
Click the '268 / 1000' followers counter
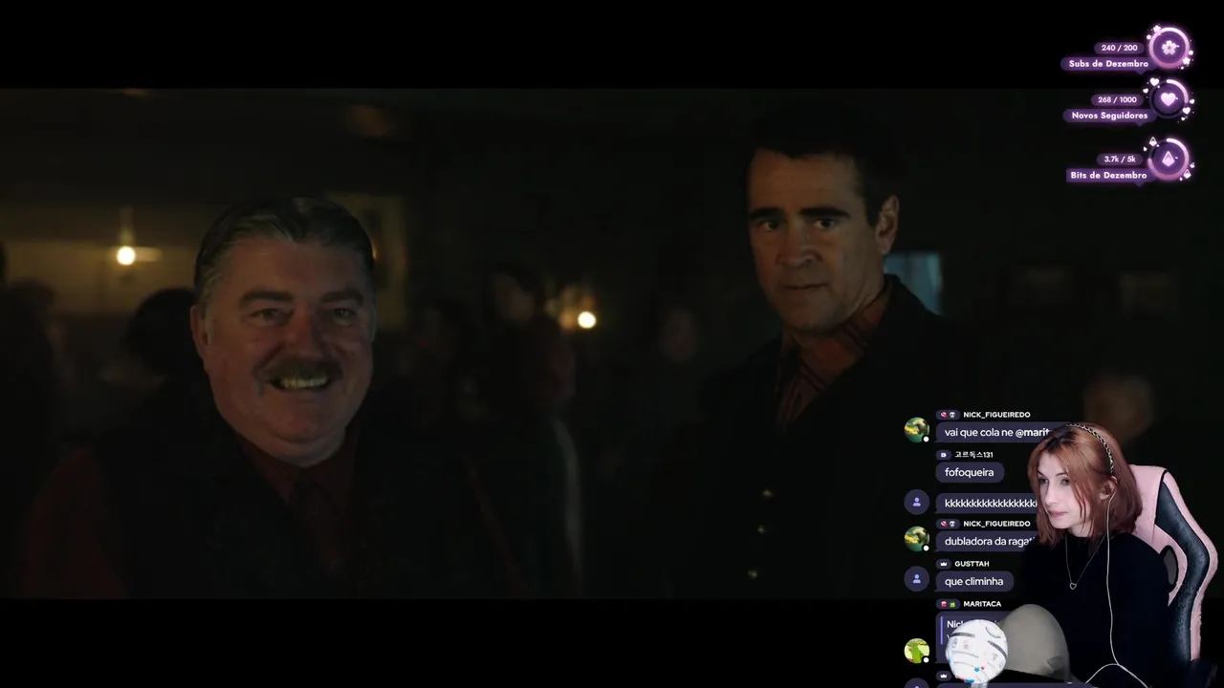coord(1117,99)
